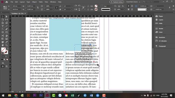Select the Pencil tool
This screenshot has height=98, width=175.
7,29
